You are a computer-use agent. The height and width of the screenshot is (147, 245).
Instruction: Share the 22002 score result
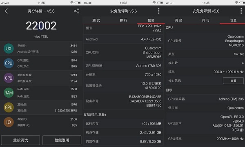tap(76, 11)
